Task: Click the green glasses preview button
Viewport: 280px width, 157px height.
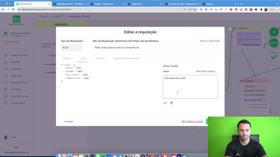Action: coord(274,43)
